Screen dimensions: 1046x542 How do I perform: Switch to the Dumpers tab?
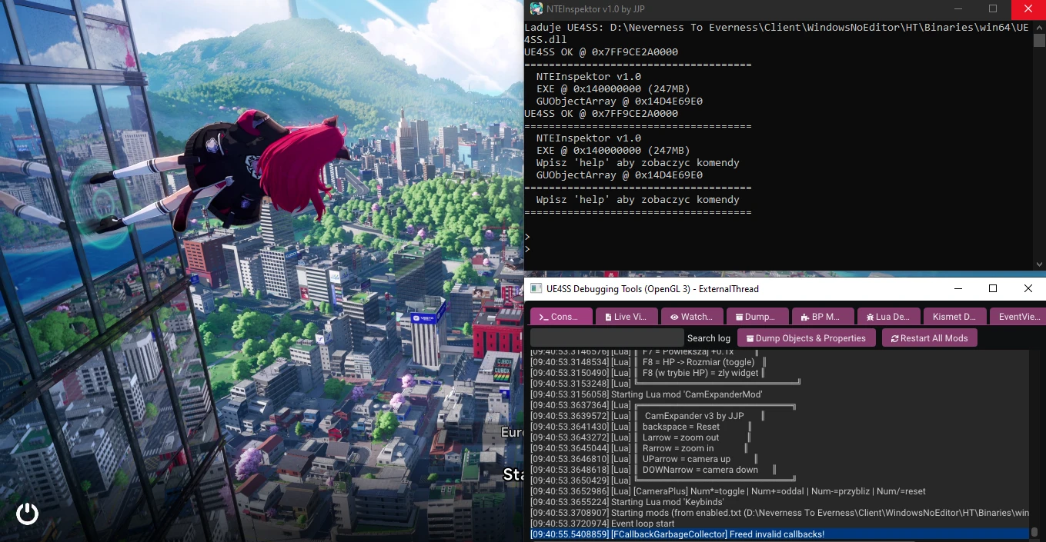(x=757, y=316)
